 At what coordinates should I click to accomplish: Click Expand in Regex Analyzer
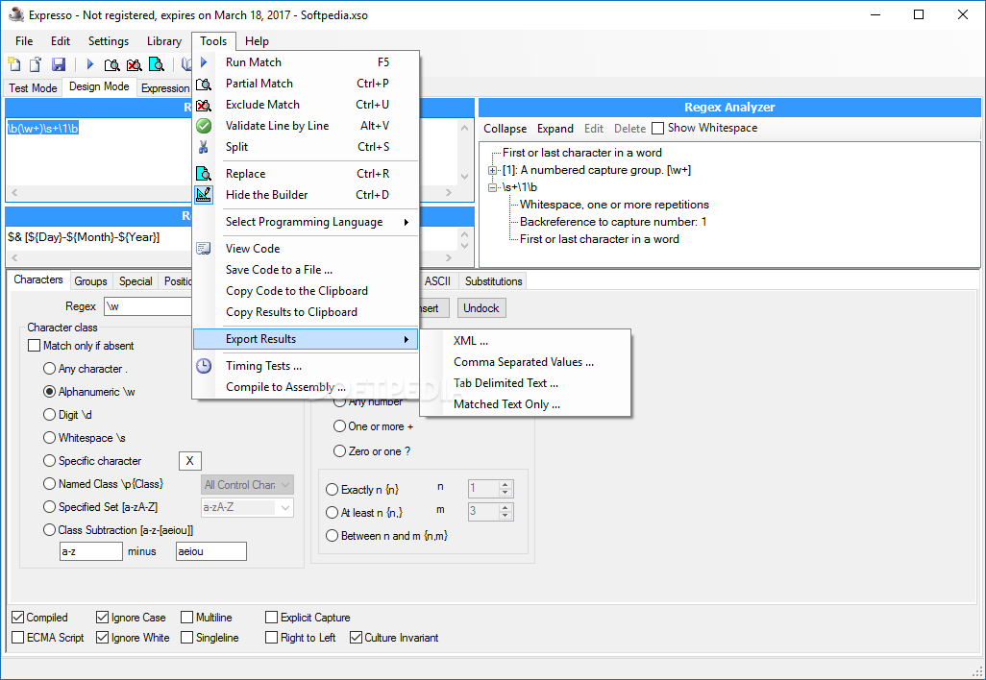click(555, 128)
